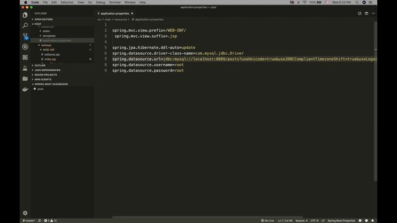
Task: Click the spring.datasource.password=root line
Action: 148,71
